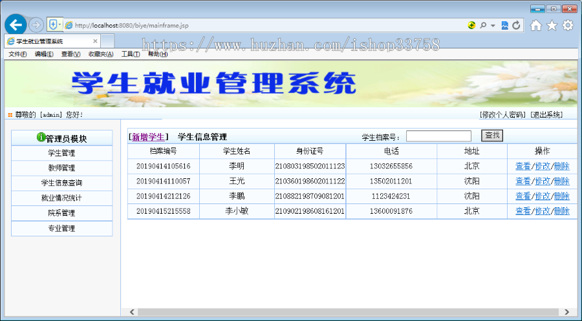Screen dimensions: 582x321
Task: Refresh the page with the reload icon
Action: point(516,25)
